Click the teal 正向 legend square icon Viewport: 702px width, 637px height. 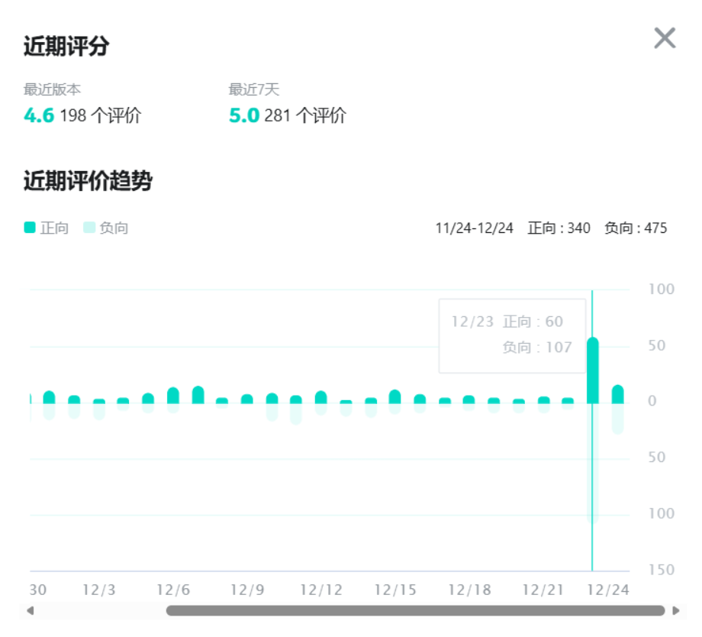pos(30,228)
